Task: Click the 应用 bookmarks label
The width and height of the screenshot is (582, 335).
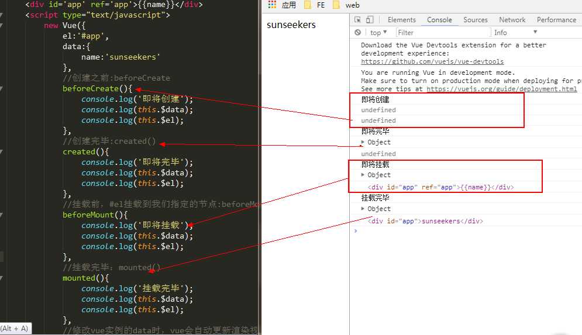Action: (x=289, y=5)
